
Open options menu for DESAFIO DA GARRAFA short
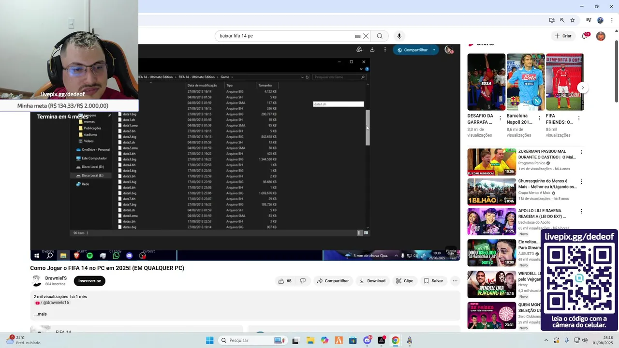coord(500,118)
